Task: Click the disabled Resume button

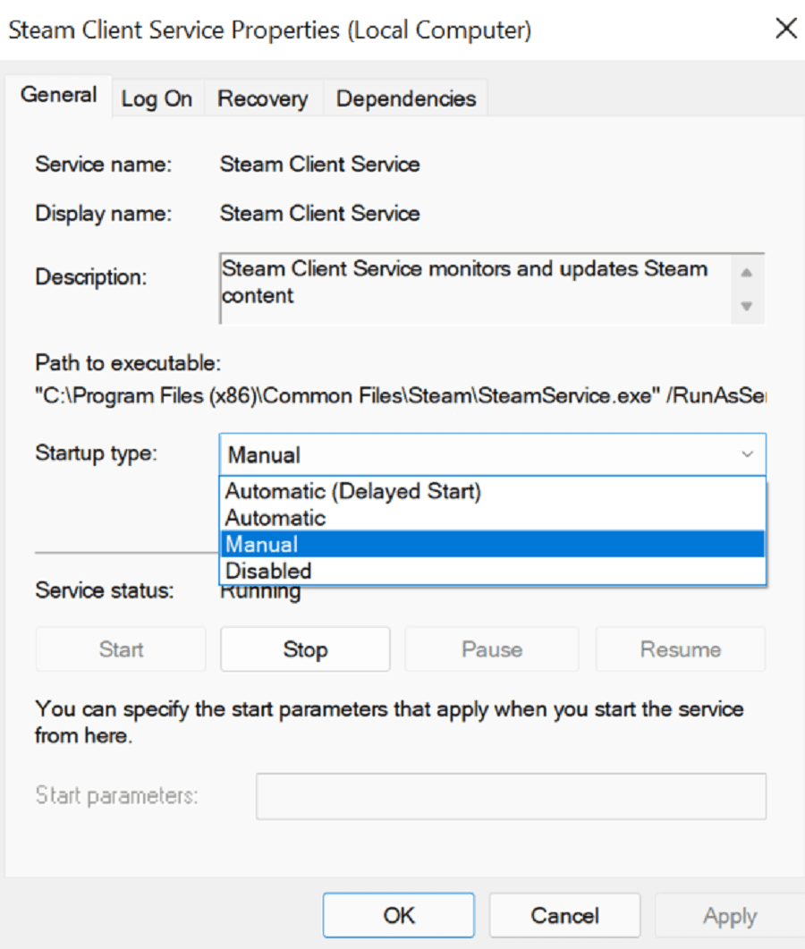Action: (680, 649)
